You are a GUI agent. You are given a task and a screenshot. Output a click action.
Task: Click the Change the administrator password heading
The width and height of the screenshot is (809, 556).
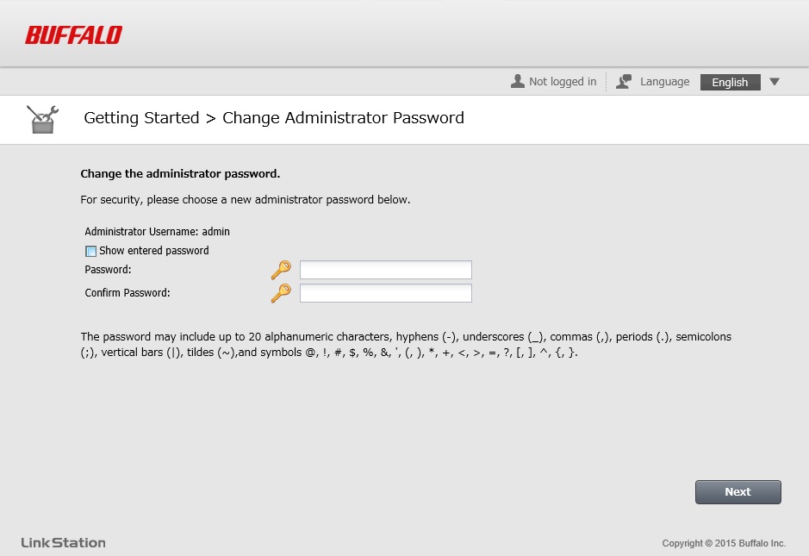180,173
